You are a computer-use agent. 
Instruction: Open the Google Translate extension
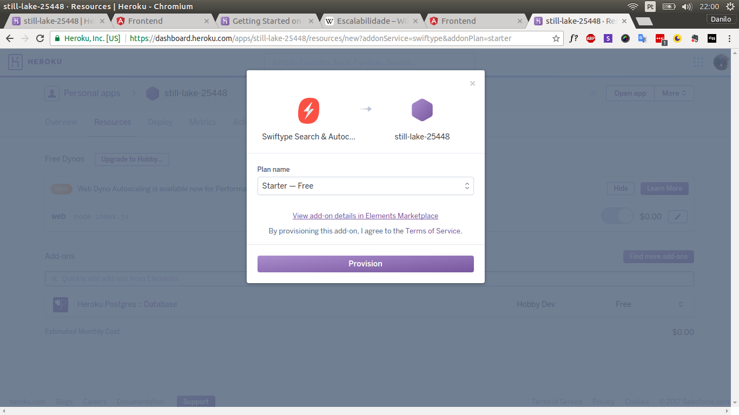point(643,38)
